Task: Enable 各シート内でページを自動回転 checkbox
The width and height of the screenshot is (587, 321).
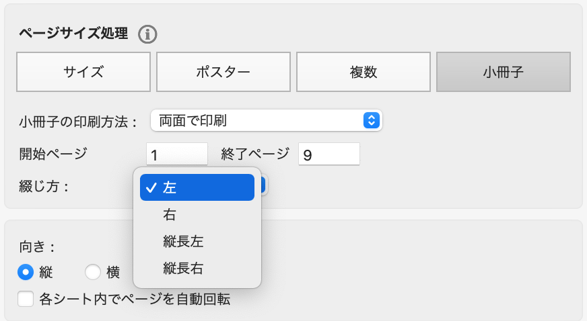Action: [x=26, y=299]
